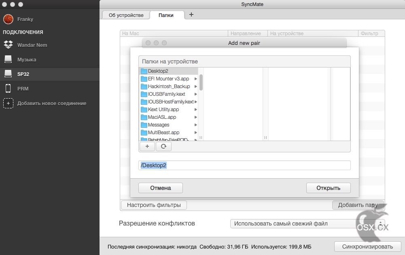This screenshot has width=405, height=255.
Task: Open the conflict resolution dropdown
Action: [x=307, y=223]
